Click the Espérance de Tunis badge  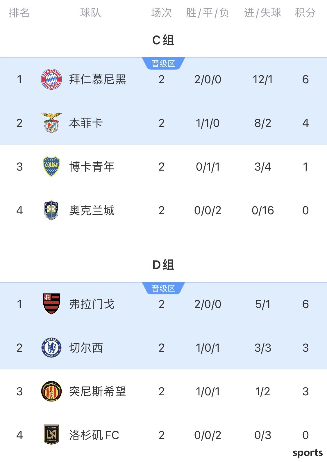coord(51,391)
